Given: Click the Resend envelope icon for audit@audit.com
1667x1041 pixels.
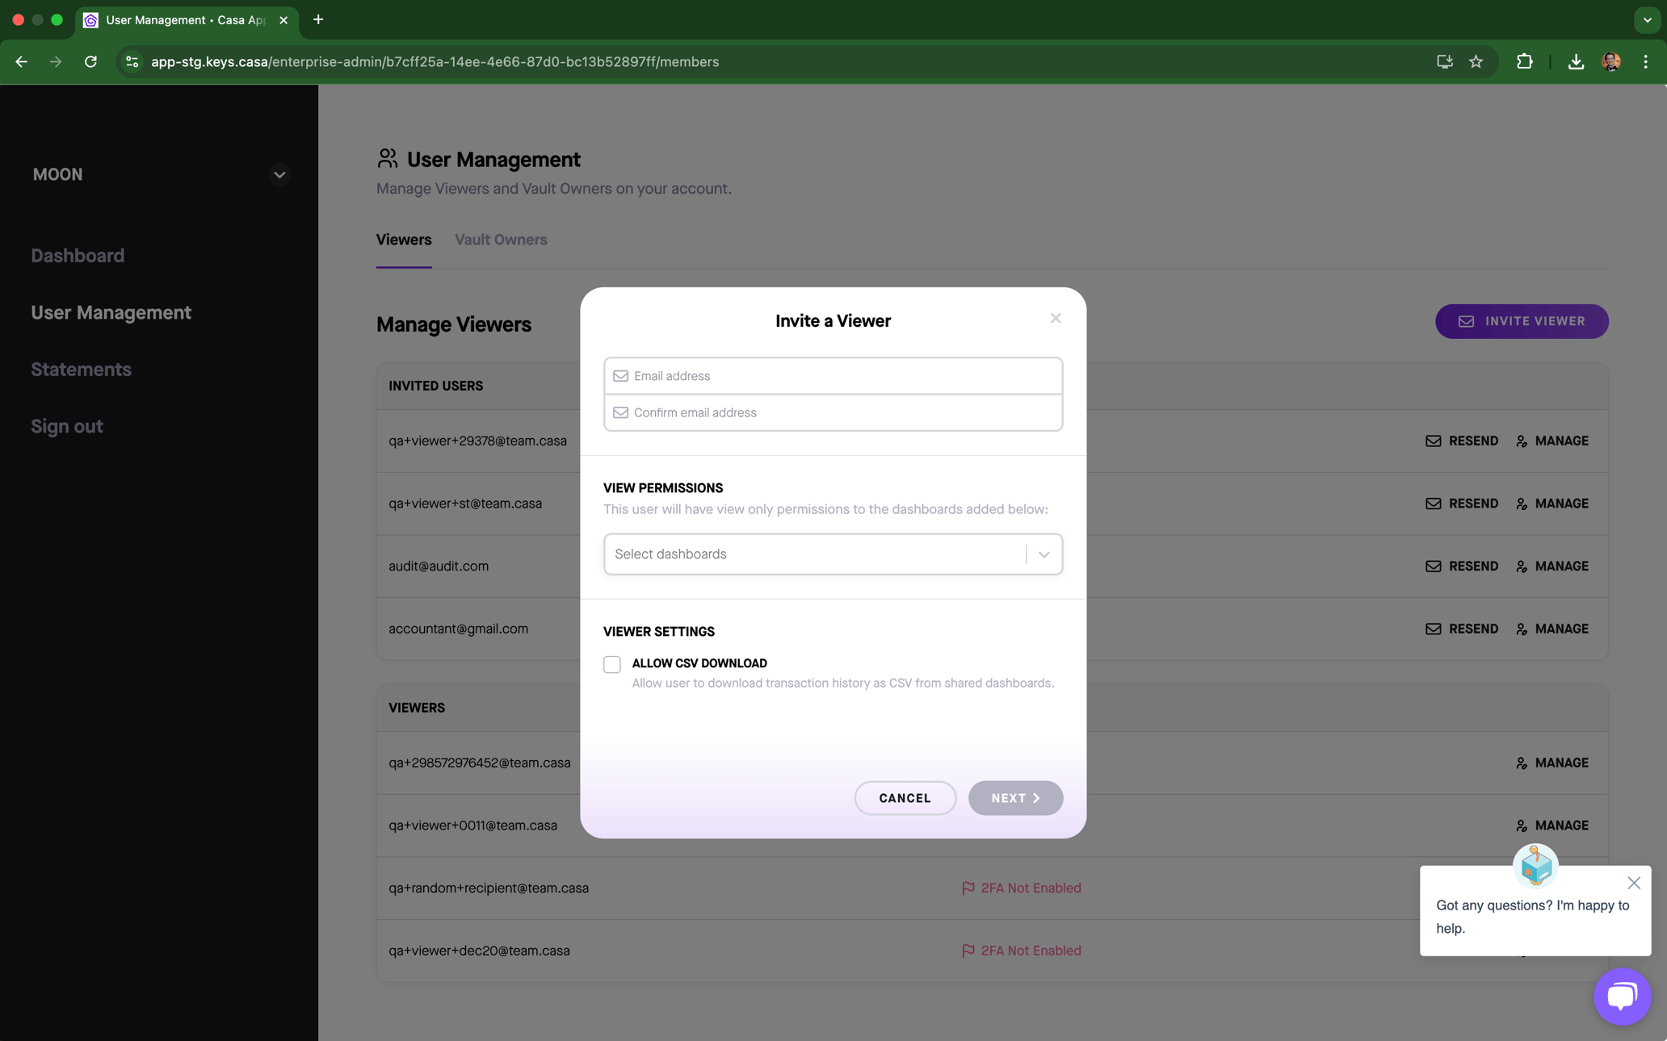Looking at the screenshot, I should (1433, 566).
